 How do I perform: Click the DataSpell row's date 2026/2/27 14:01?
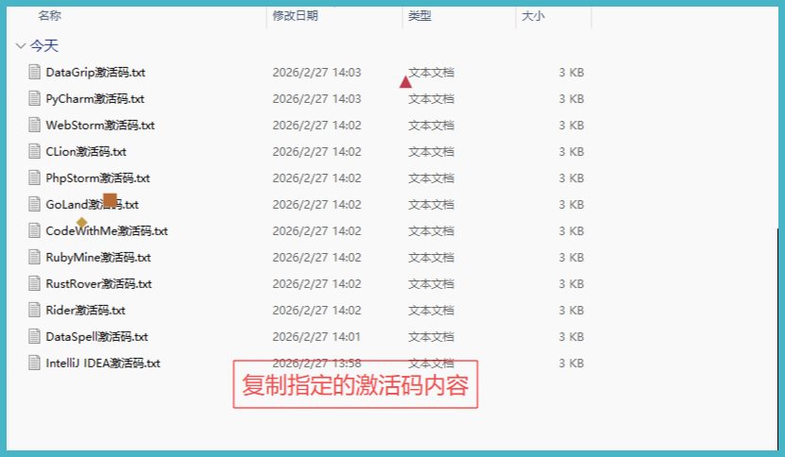[x=316, y=337]
